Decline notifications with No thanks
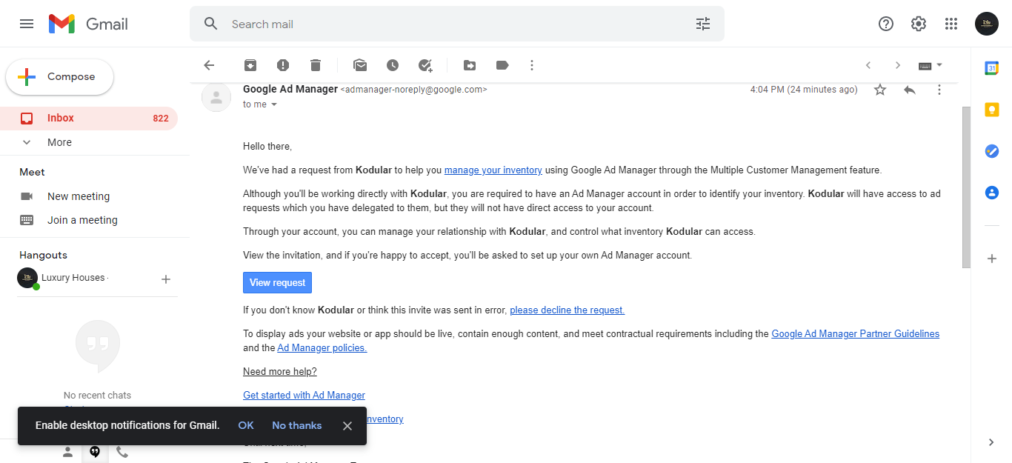This screenshot has width=1012, height=463. click(x=296, y=425)
